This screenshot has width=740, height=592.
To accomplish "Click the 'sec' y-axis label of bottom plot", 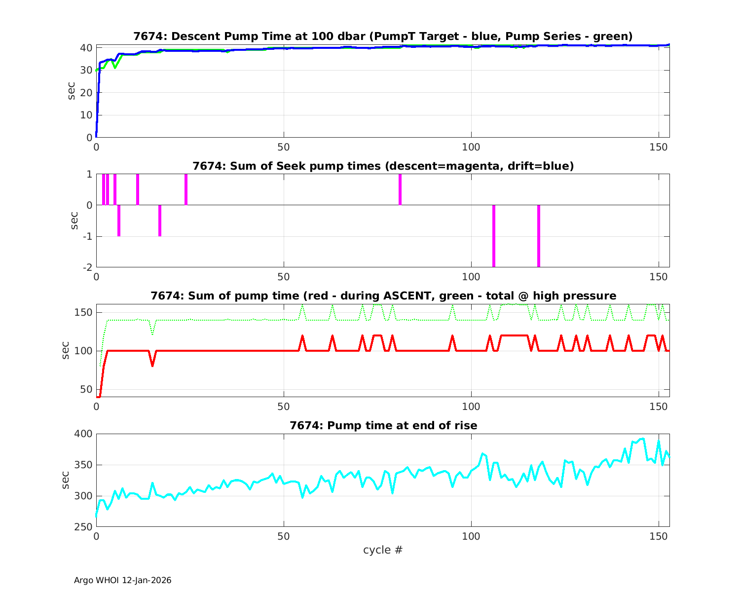I will coord(66,480).
